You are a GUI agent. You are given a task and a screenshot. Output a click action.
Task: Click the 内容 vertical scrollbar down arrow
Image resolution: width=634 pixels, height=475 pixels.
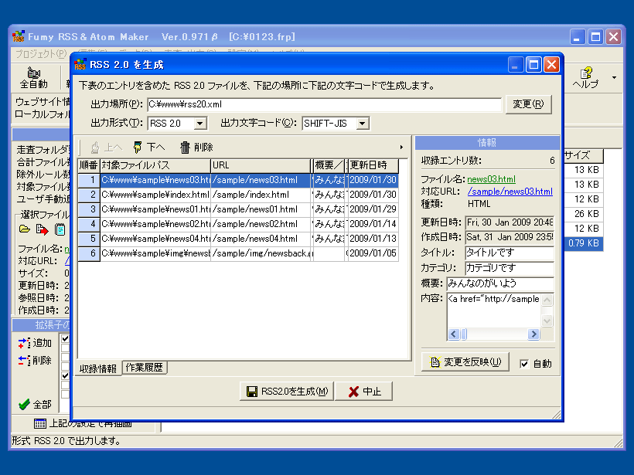[547, 321]
